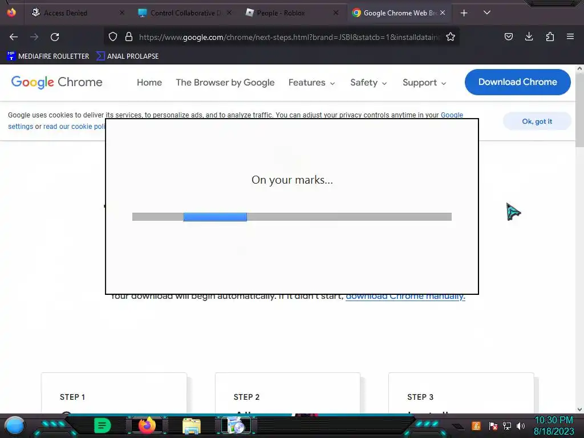Open the Start orb button
The image size is (584, 438).
point(15,425)
